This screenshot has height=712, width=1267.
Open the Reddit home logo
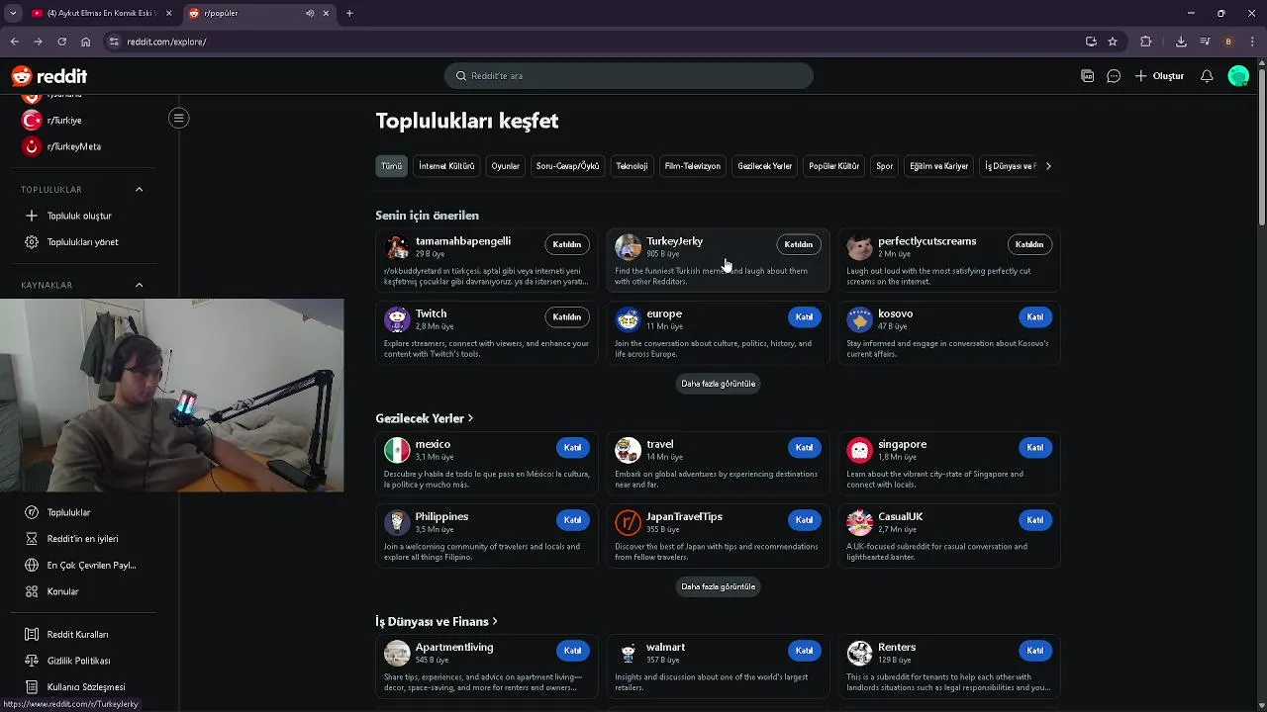pyautogui.click(x=49, y=76)
